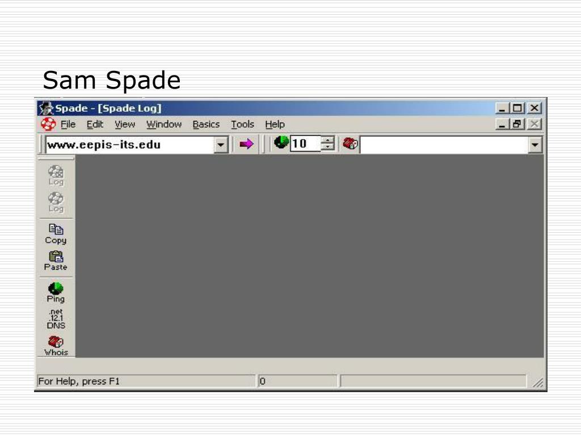Open the DNS lookup tool in the sidebar
The image size is (581, 436).
click(x=56, y=319)
